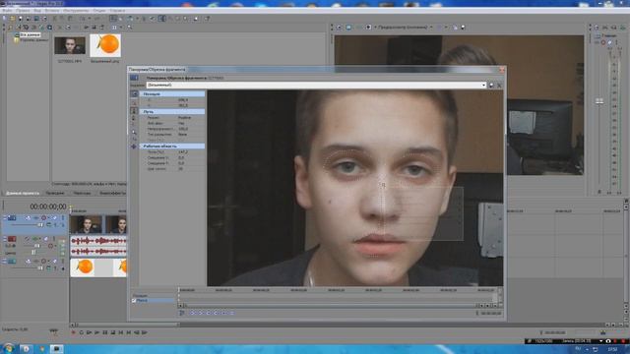630x354 pixels.
Task: Save the current Pan/Crop preset
Action: [491, 86]
